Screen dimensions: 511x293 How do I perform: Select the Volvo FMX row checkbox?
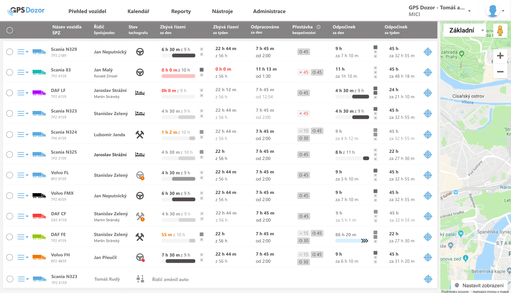tap(10, 196)
